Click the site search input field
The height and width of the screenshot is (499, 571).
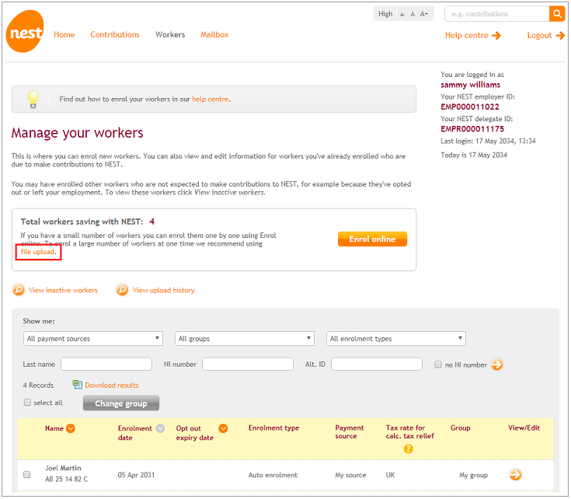(497, 14)
